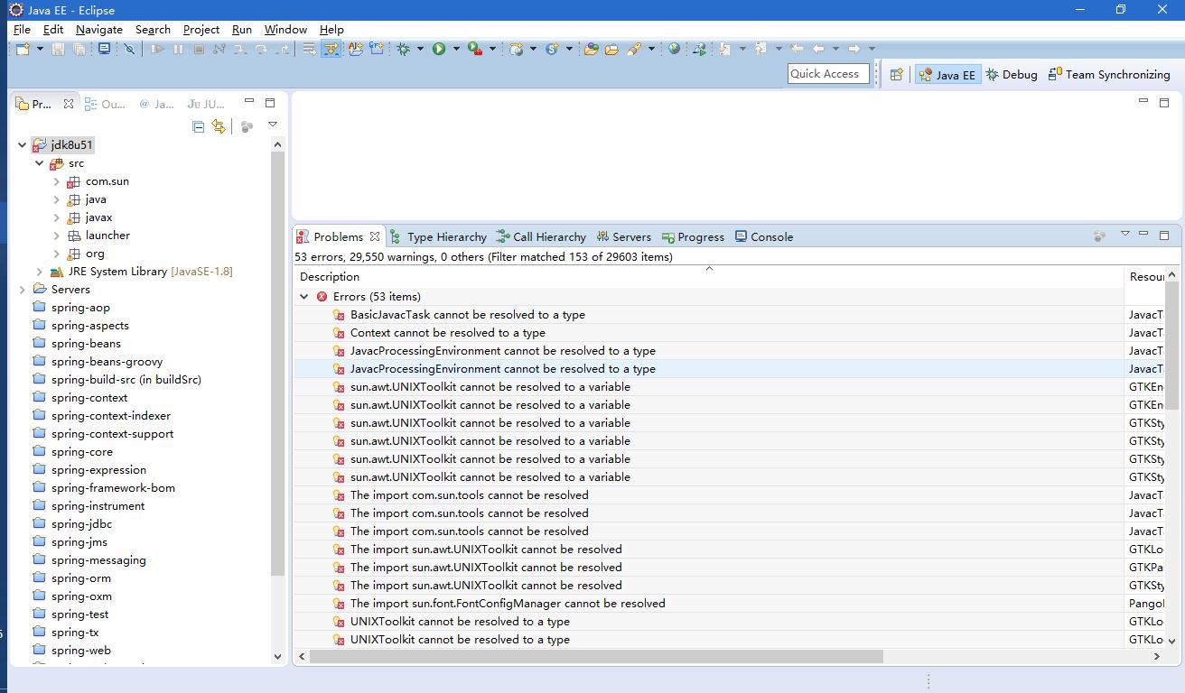The height and width of the screenshot is (693, 1185).
Task: Click the New Java Package toolbar icon
Action: click(x=377, y=49)
